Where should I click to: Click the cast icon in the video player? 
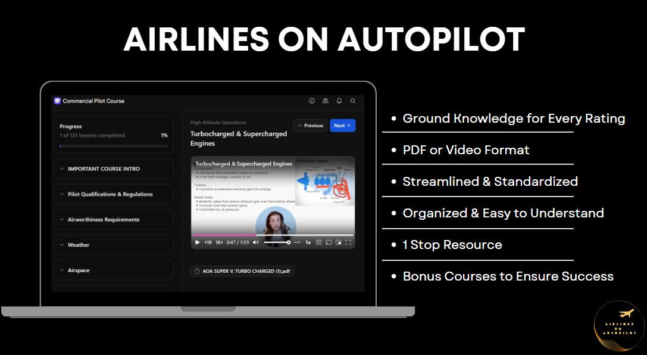pyautogui.click(x=329, y=242)
